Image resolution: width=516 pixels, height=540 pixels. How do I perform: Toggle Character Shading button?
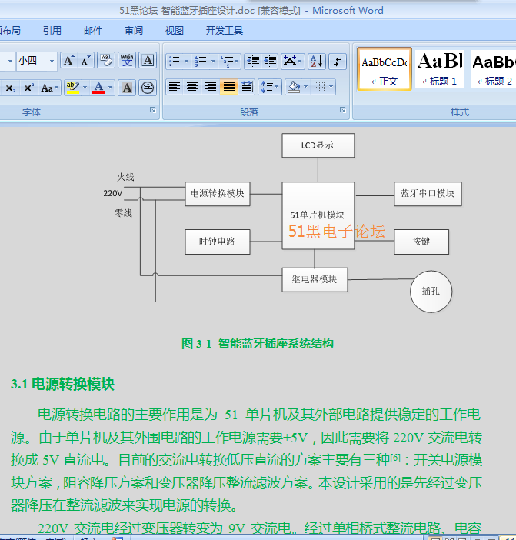coord(127,88)
